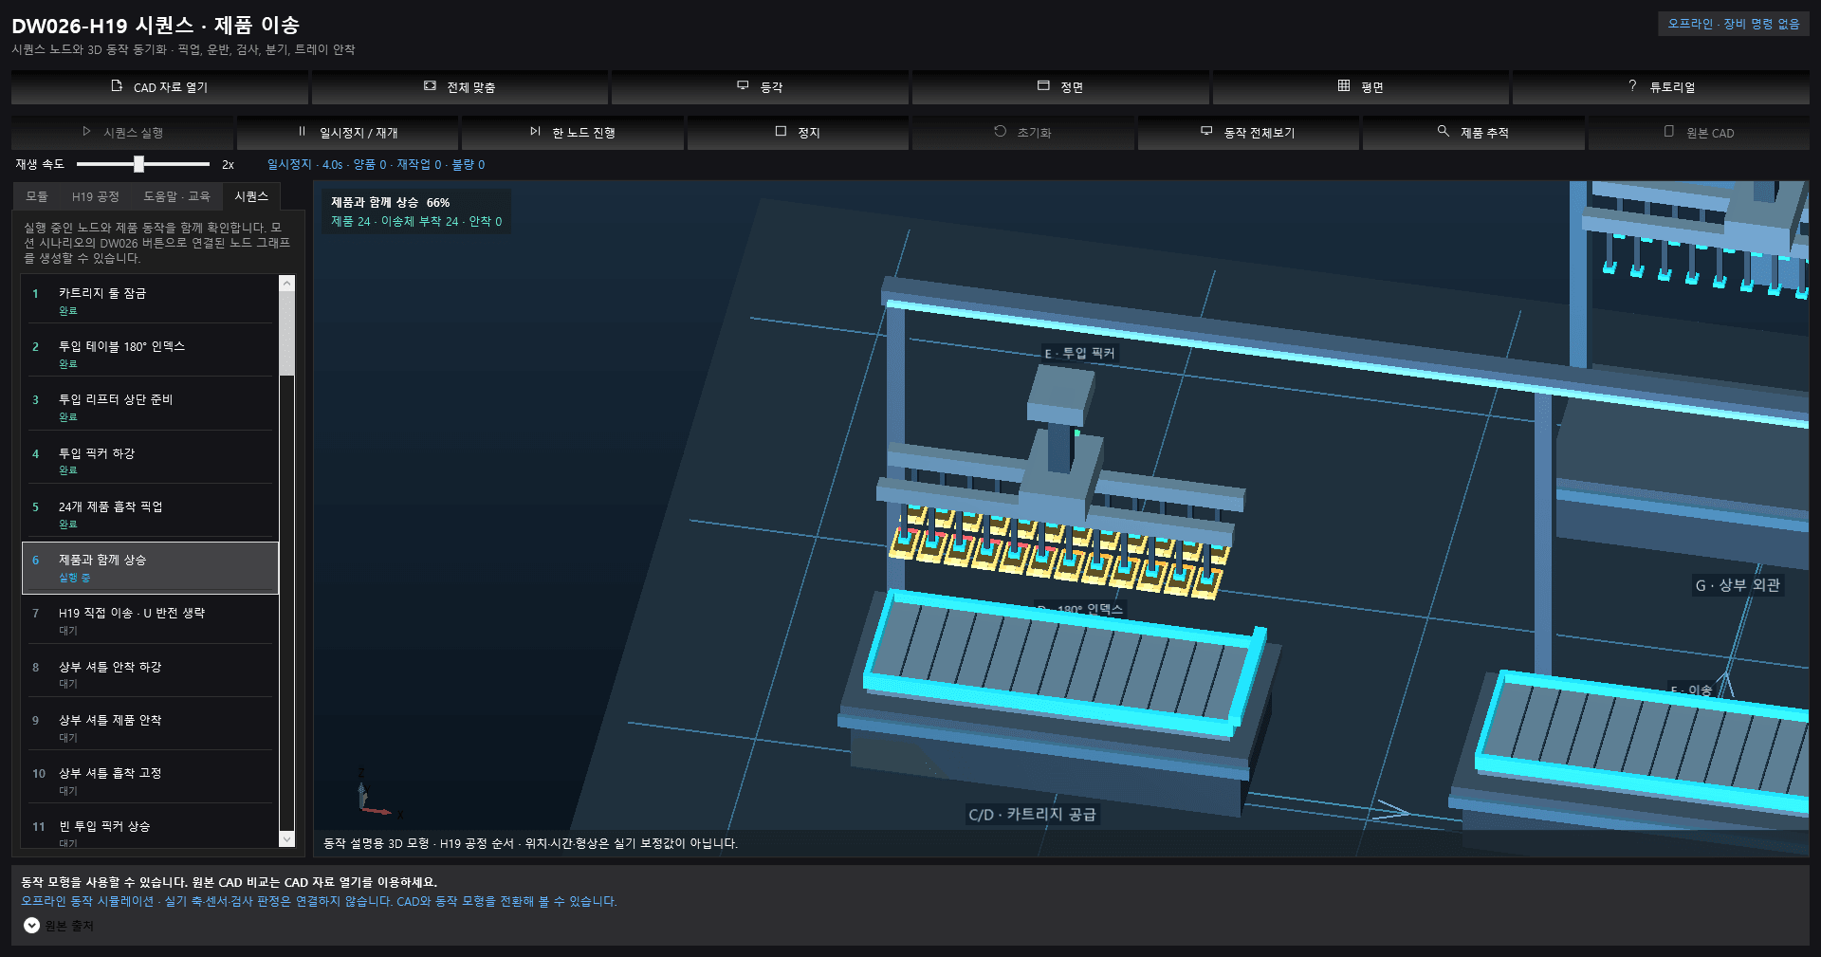This screenshot has width=1821, height=957.
Task: Select step 10 상부 셔틀 흡착 고정
Action: click(150, 782)
